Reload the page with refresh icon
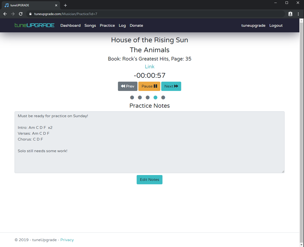 (21, 14)
